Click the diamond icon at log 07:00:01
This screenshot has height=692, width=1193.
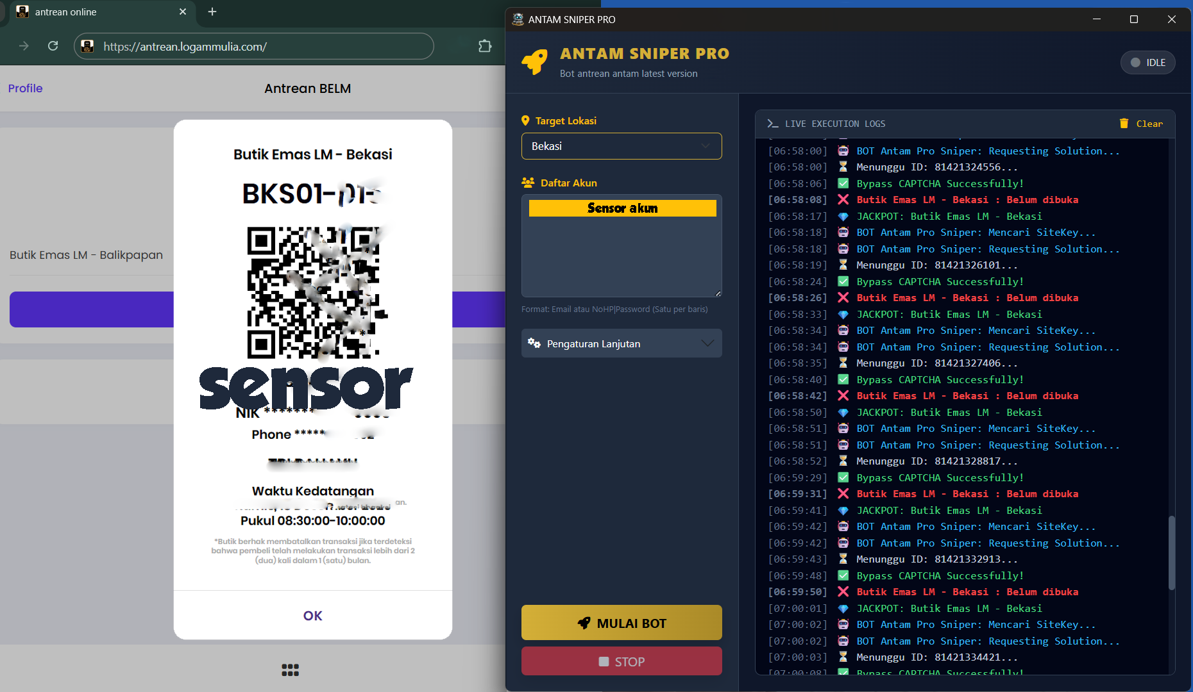[x=843, y=609]
